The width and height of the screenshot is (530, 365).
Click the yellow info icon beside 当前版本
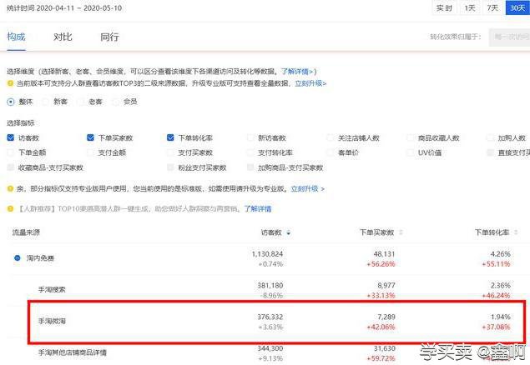(10, 83)
